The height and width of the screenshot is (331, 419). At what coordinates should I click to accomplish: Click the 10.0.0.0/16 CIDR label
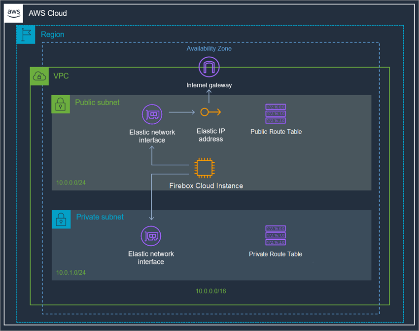[x=210, y=291]
